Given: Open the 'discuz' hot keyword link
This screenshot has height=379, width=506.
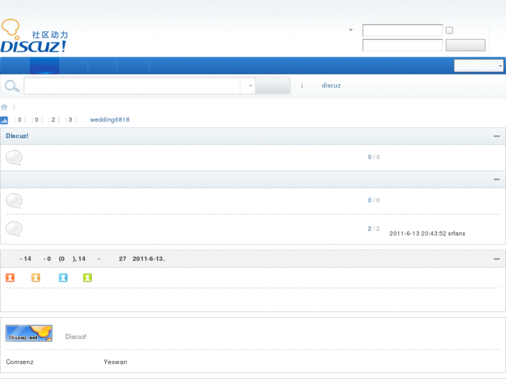Looking at the screenshot, I should tap(331, 86).
